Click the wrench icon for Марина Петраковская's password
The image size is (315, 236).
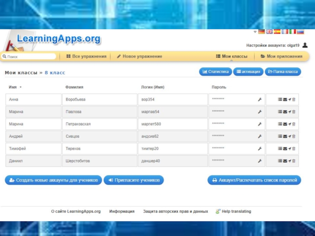(259, 124)
